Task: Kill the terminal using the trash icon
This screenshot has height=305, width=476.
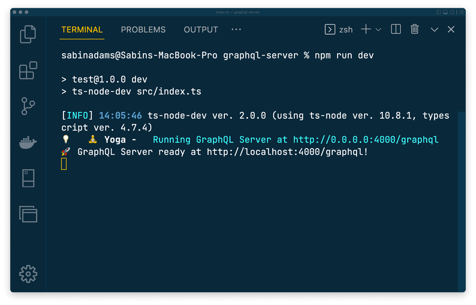Action: pyautogui.click(x=414, y=29)
